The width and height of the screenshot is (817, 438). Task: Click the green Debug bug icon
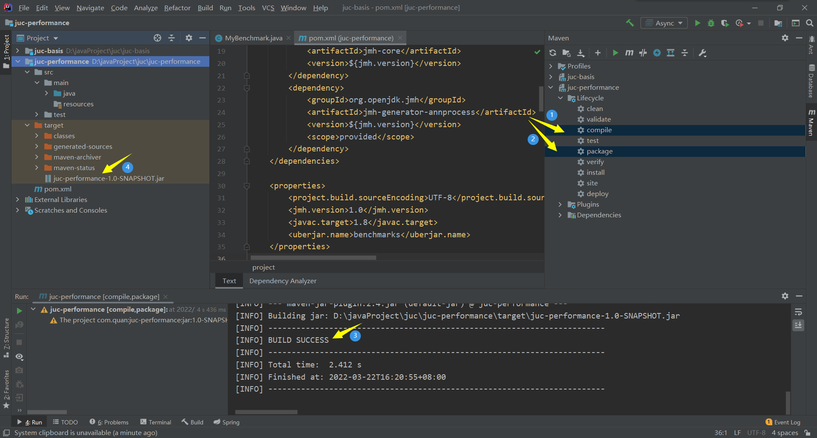click(711, 23)
